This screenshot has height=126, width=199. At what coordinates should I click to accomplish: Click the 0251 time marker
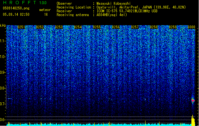(21, 27)
